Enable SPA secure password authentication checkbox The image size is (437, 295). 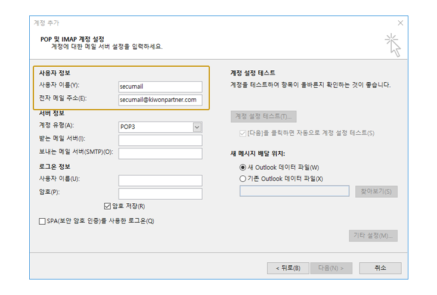click(x=42, y=221)
